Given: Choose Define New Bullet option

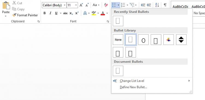Looking at the screenshot, I should tap(133, 87).
